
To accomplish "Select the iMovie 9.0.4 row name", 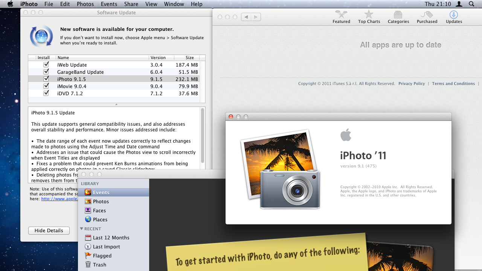I will click(72, 86).
